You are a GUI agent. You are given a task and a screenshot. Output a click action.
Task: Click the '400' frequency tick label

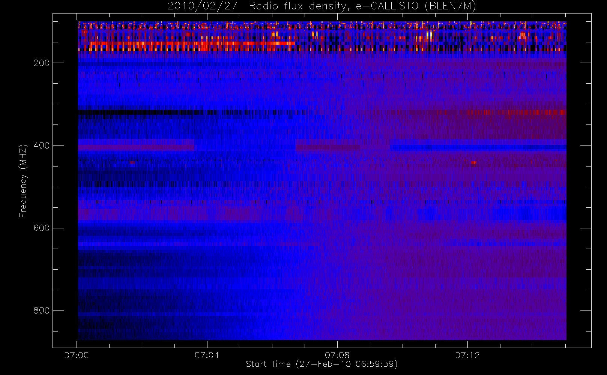pos(41,145)
